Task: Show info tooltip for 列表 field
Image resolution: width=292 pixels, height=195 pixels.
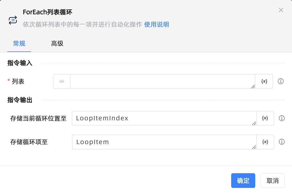Action: pos(281,81)
